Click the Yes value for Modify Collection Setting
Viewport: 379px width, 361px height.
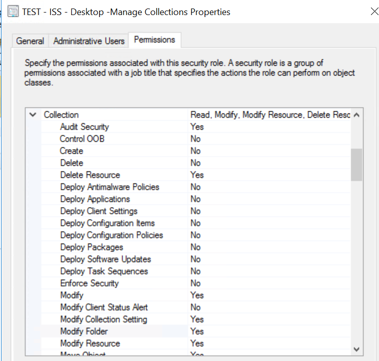[197, 319]
